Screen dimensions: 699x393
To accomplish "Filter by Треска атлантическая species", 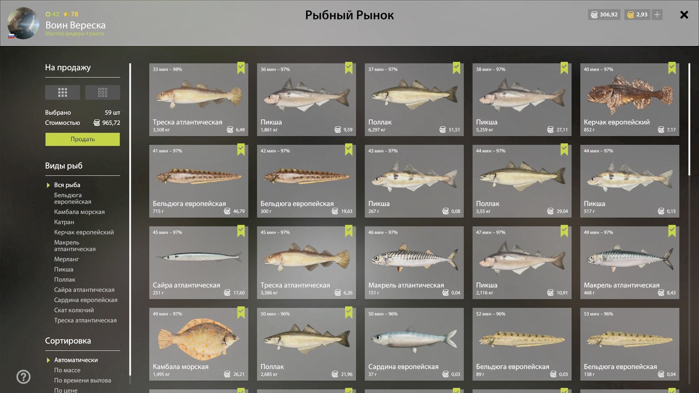I will pos(86,320).
